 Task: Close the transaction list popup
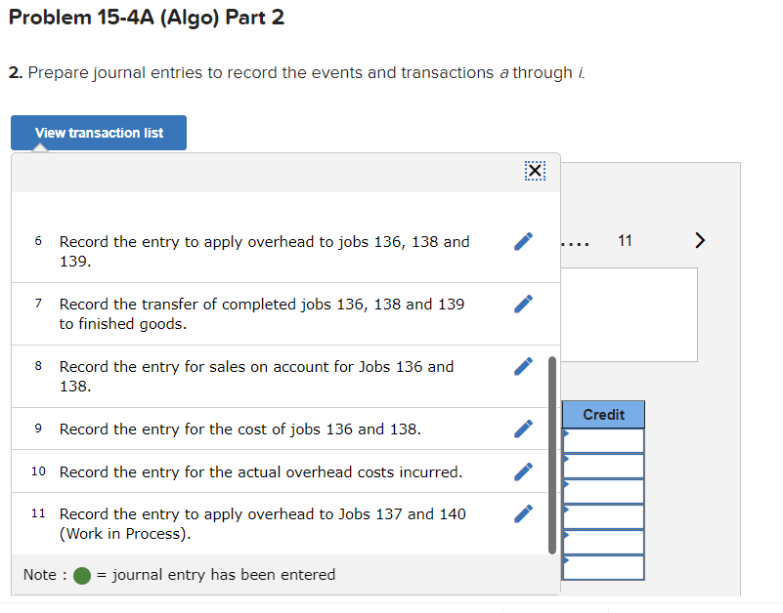[535, 170]
